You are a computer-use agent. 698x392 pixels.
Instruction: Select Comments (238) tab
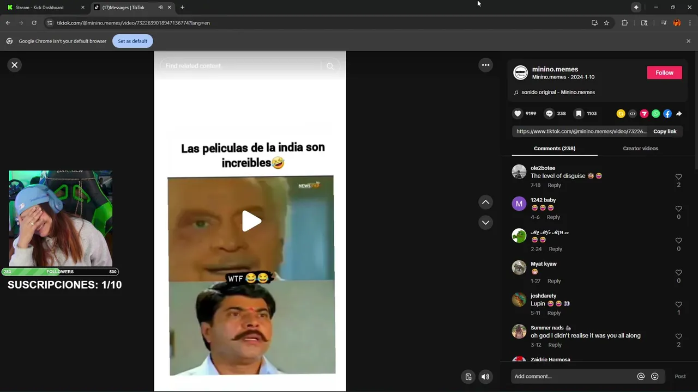[555, 148]
